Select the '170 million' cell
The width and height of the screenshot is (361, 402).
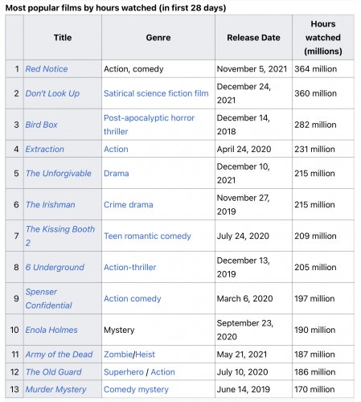click(x=323, y=389)
